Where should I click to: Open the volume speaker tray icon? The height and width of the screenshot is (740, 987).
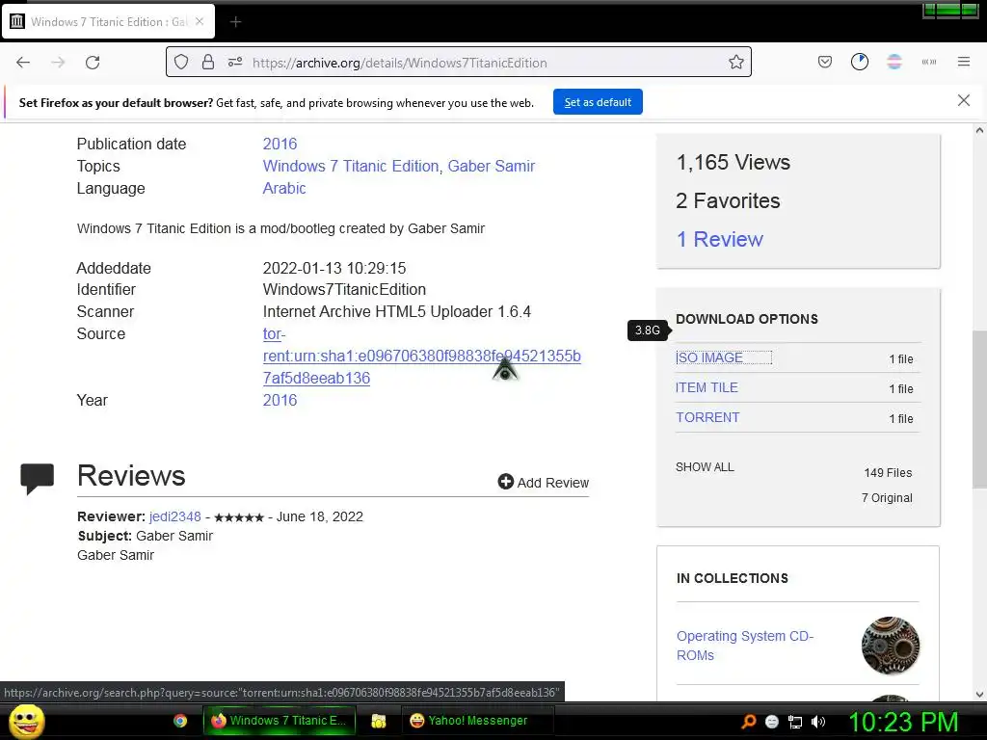coord(818,722)
